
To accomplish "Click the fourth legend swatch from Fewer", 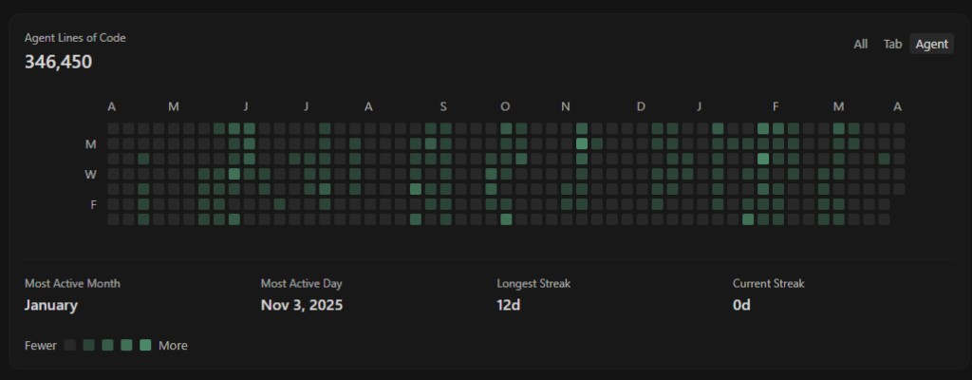I will (126, 345).
